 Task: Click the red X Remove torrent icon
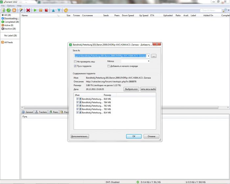[28, 10]
